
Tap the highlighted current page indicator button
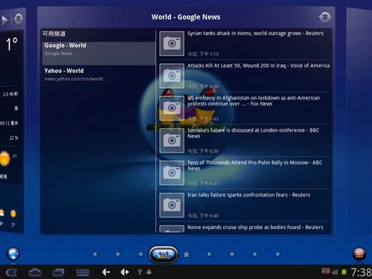(x=163, y=254)
